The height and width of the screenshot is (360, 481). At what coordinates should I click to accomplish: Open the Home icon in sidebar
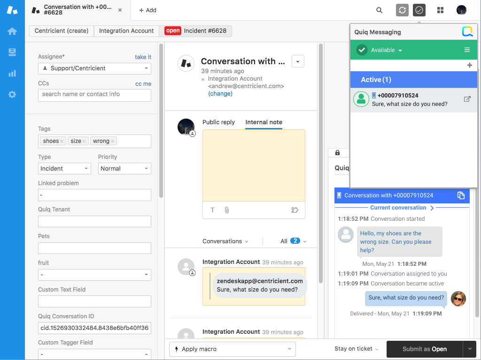12,31
